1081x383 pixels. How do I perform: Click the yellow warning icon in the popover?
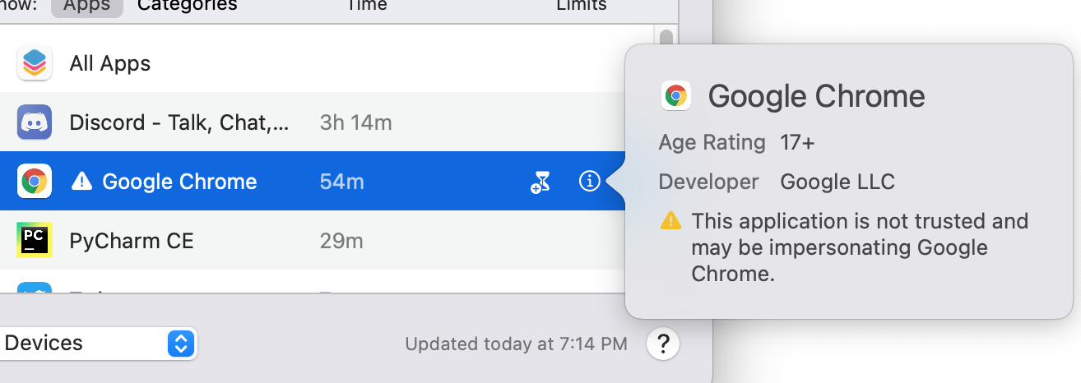tap(671, 220)
